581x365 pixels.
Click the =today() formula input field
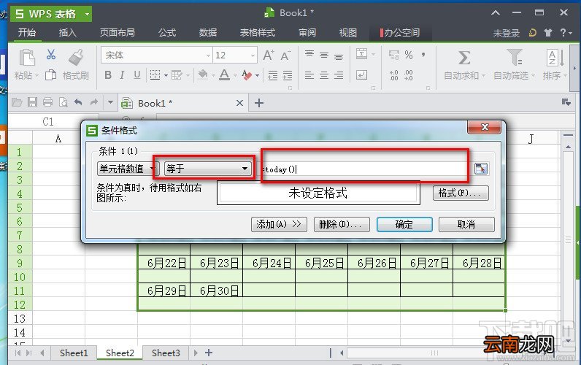click(x=365, y=169)
